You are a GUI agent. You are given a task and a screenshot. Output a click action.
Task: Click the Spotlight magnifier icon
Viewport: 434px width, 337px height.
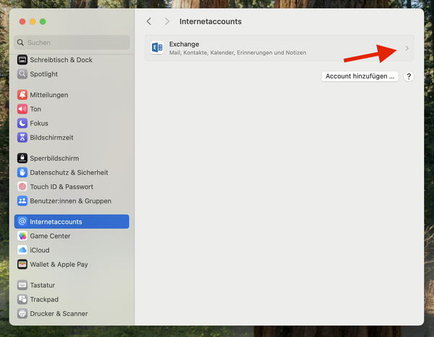[22, 74]
